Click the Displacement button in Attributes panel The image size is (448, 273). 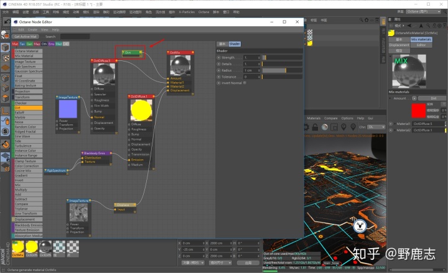tap(399, 45)
